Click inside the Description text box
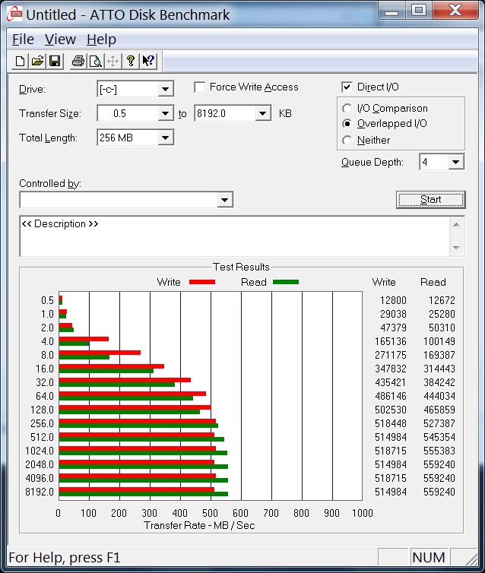Image resolution: width=485 pixels, height=573 pixels. tap(234, 236)
